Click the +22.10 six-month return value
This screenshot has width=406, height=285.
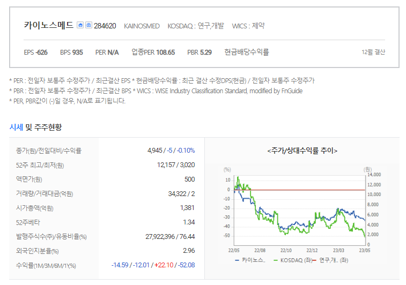(164, 265)
